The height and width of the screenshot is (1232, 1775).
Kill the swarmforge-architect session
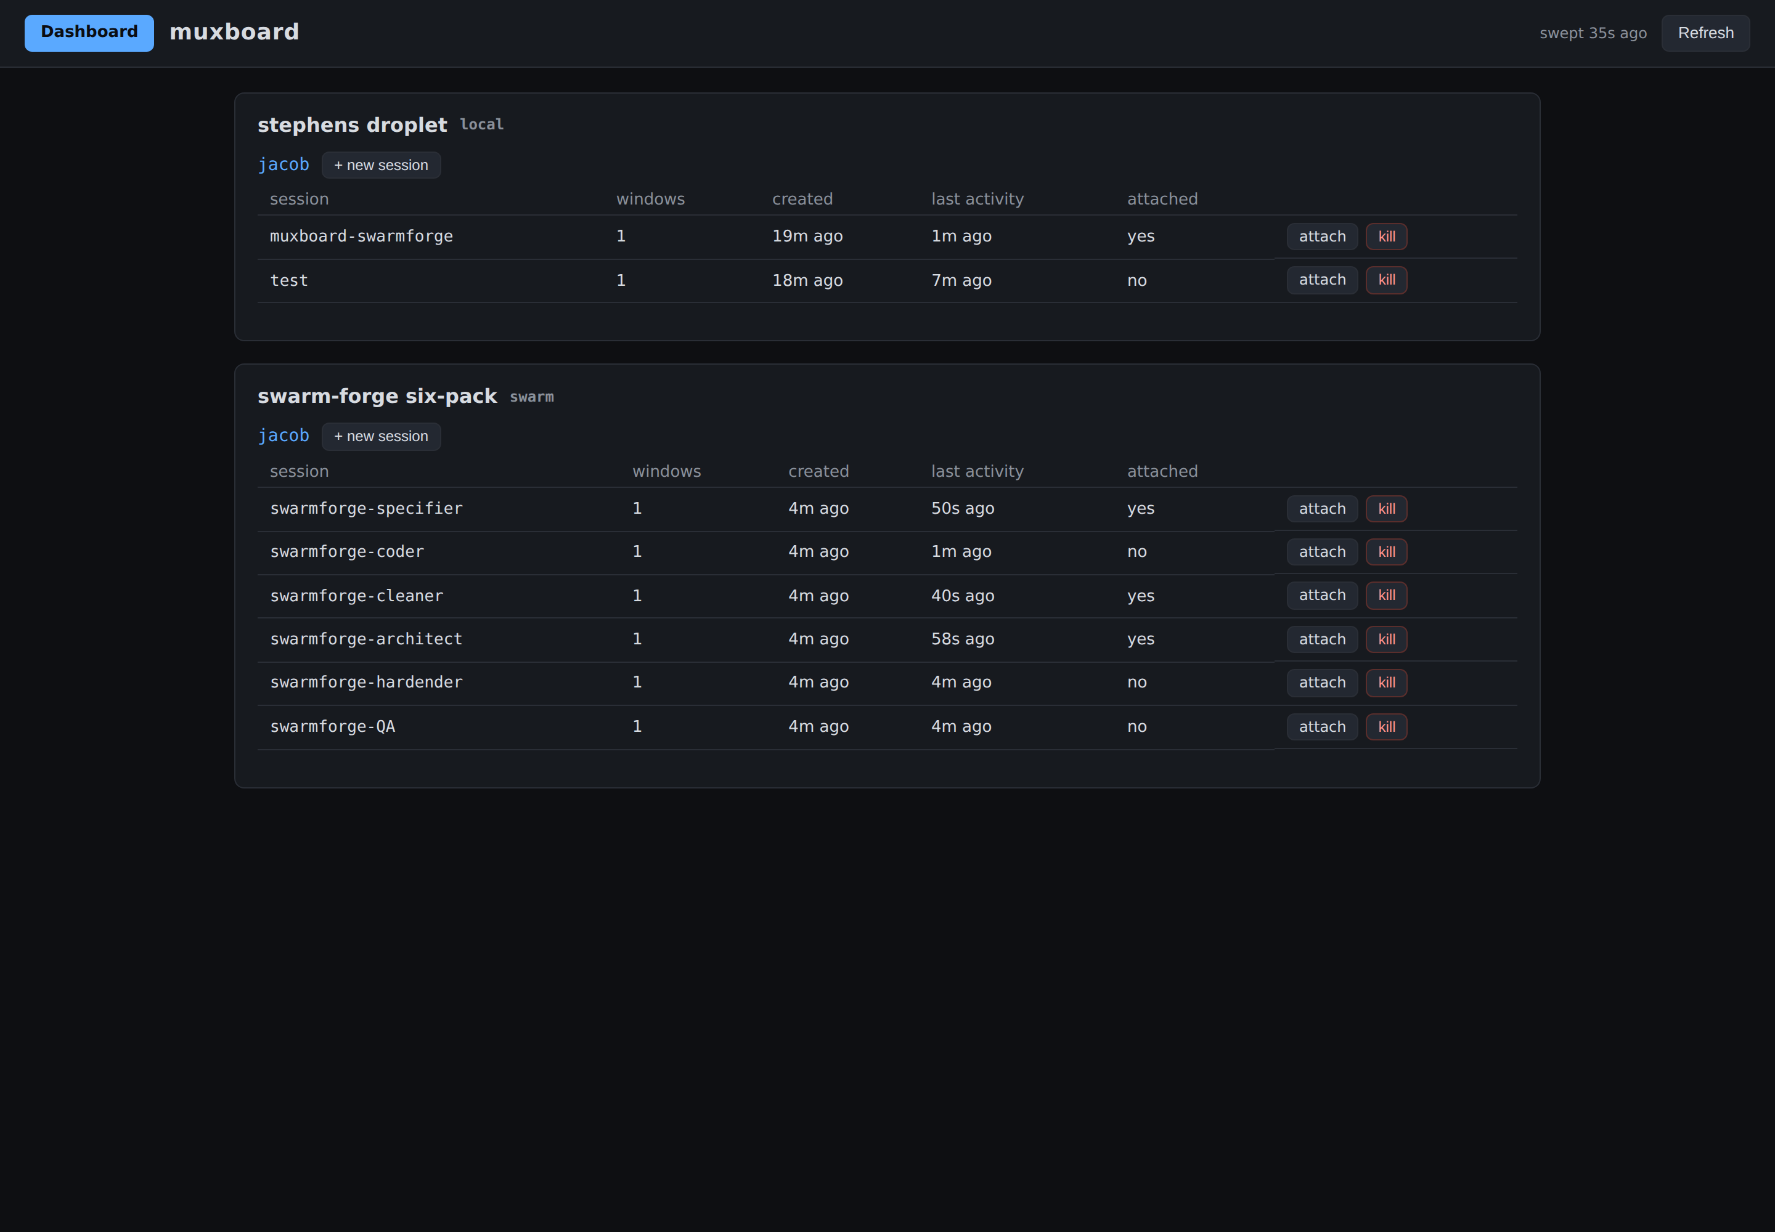click(1387, 639)
